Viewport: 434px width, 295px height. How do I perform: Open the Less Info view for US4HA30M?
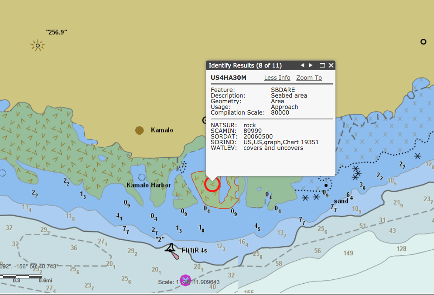pos(277,78)
